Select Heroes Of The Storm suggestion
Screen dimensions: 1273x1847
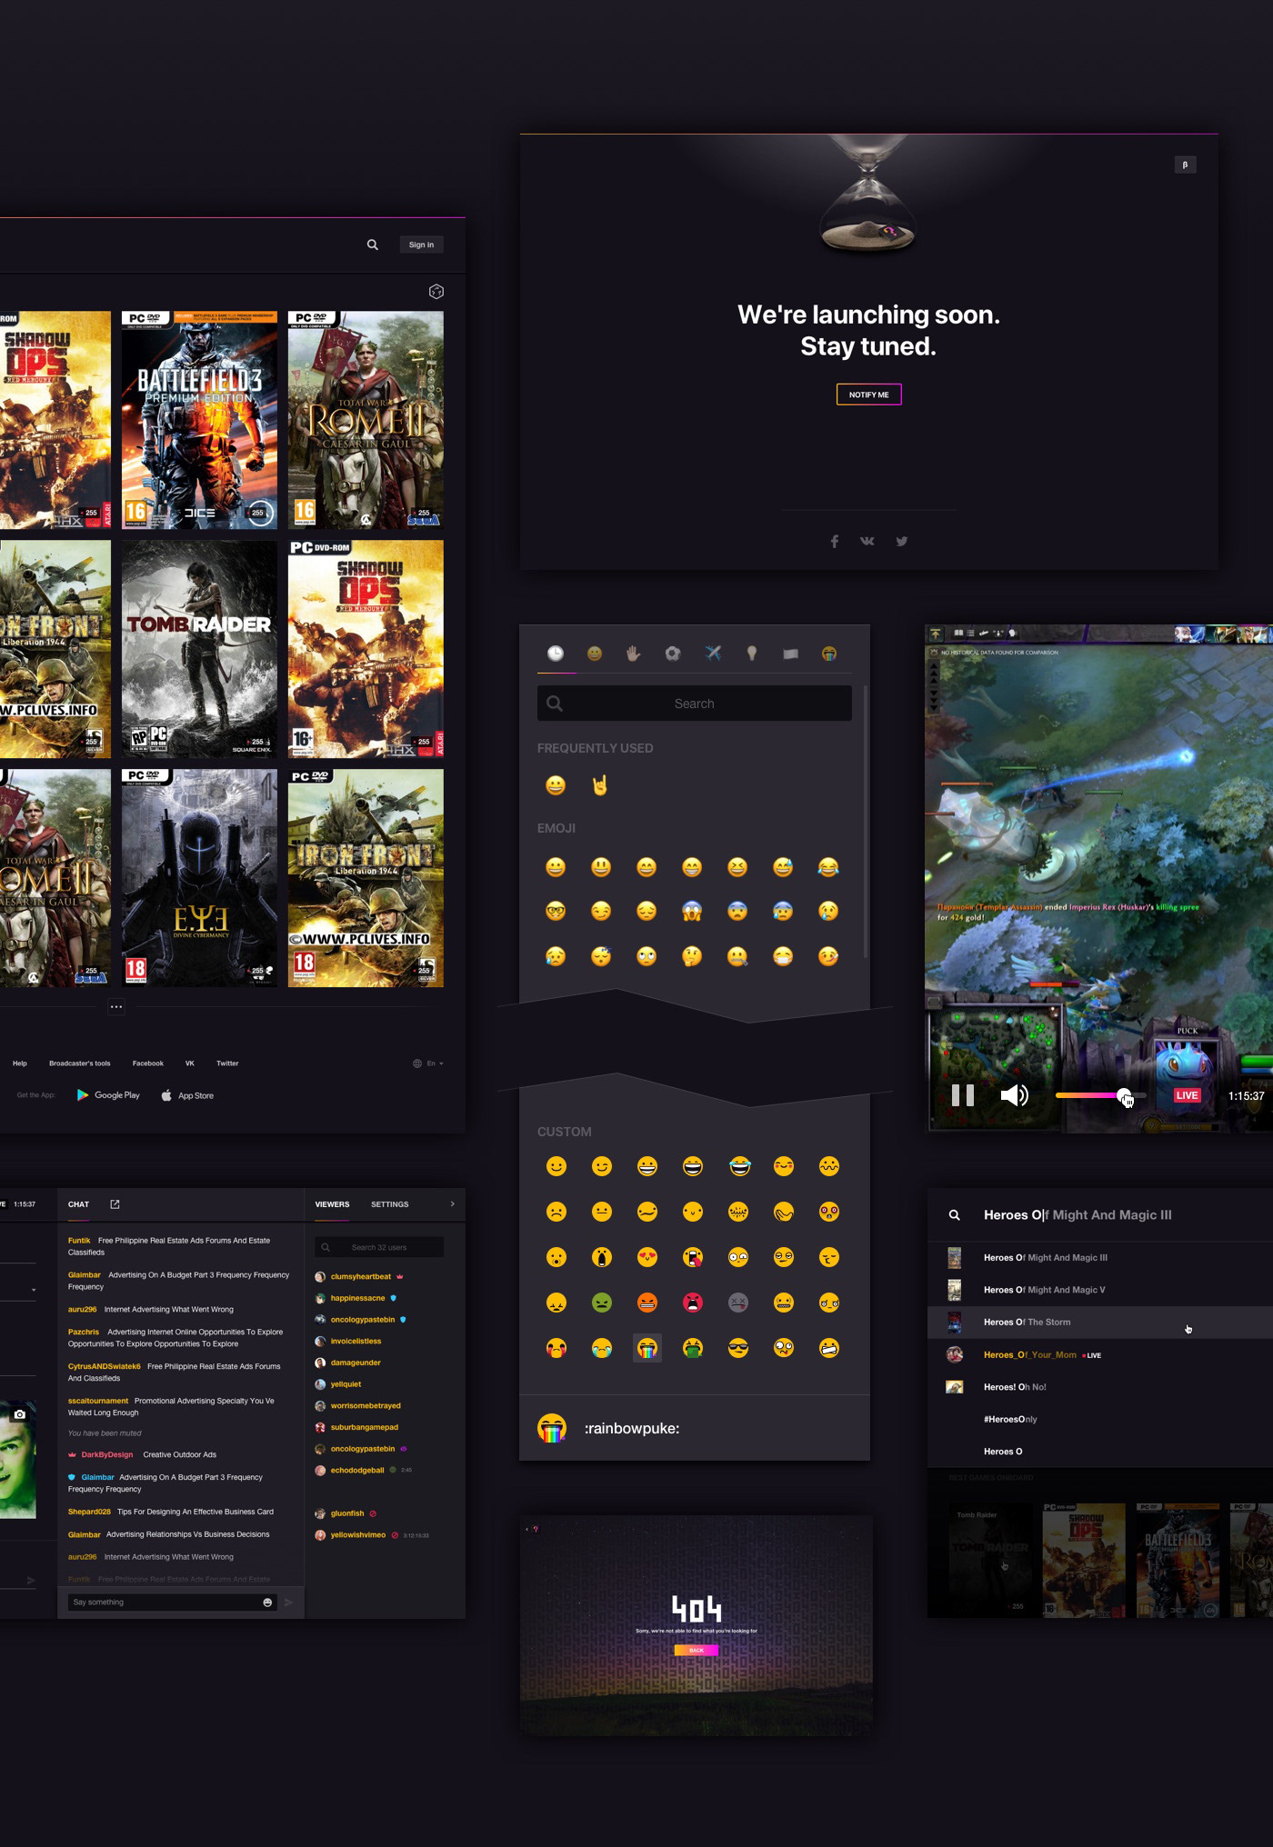1100,1323
